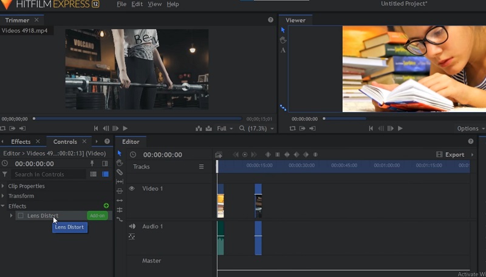Click the Export button

pyautogui.click(x=450, y=155)
